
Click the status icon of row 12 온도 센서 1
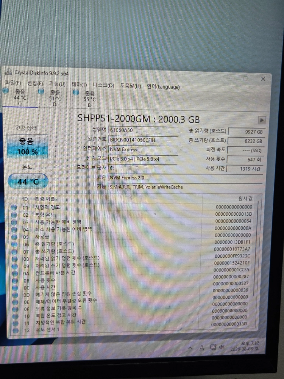point(16,330)
